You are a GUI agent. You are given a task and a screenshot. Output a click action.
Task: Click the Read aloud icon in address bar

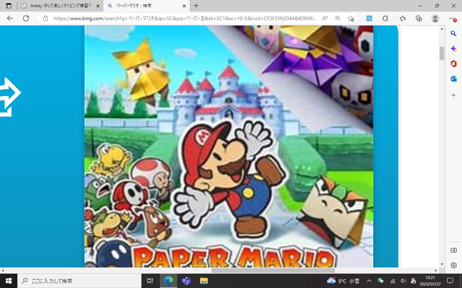(325, 18)
